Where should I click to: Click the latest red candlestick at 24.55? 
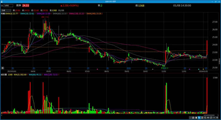point(207,48)
